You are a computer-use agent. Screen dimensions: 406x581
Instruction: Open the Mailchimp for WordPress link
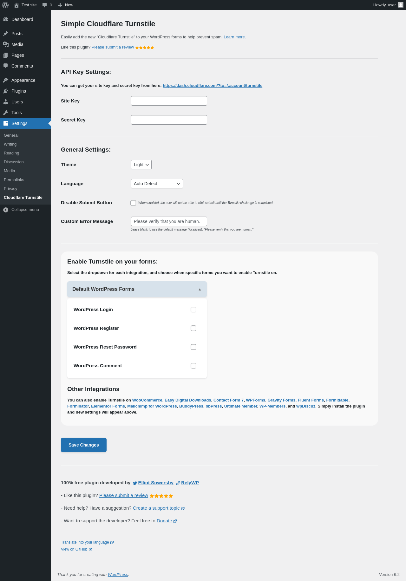tap(152, 406)
